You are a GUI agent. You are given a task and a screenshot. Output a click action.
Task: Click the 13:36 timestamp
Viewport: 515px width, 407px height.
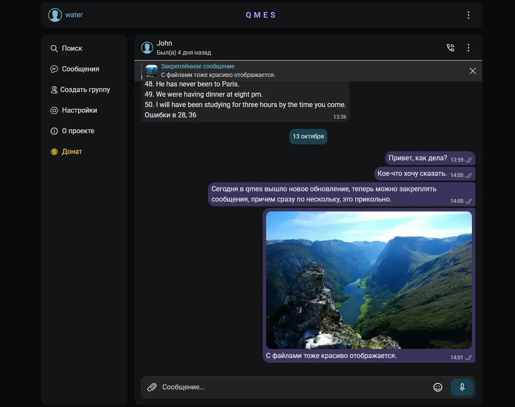click(340, 116)
